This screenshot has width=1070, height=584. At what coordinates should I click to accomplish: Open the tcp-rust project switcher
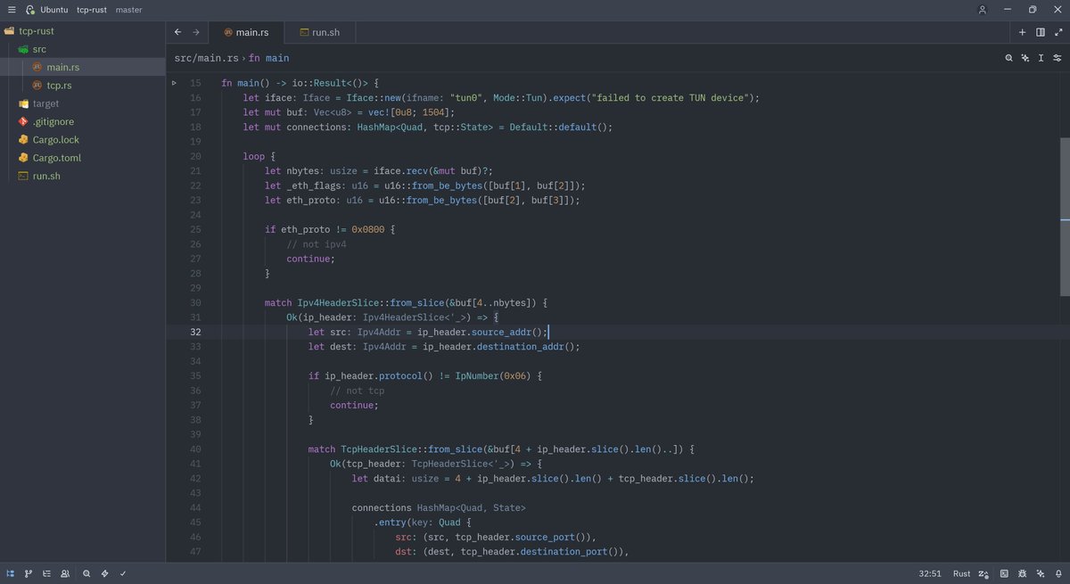(x=92, y=10)
